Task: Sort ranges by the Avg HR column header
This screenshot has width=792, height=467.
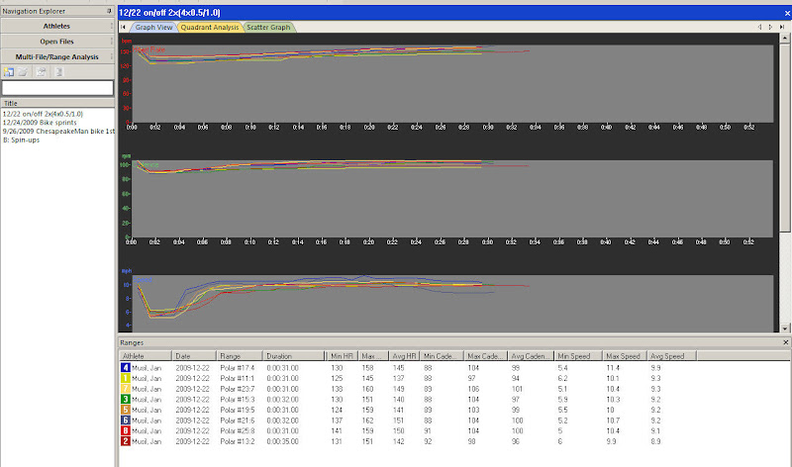Action: coord(405,355)
